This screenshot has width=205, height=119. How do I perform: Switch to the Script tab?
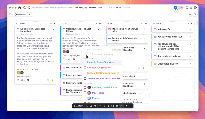(x=111, y=8)
